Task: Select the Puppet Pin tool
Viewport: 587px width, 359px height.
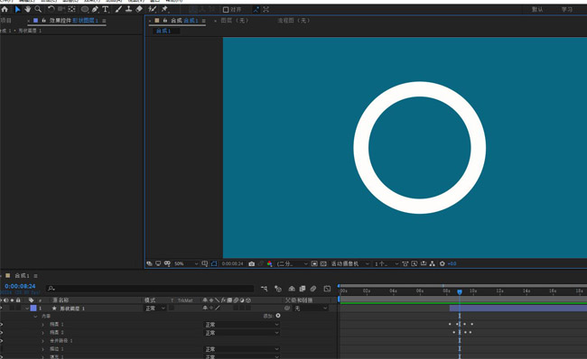Action: pos(164,9)
